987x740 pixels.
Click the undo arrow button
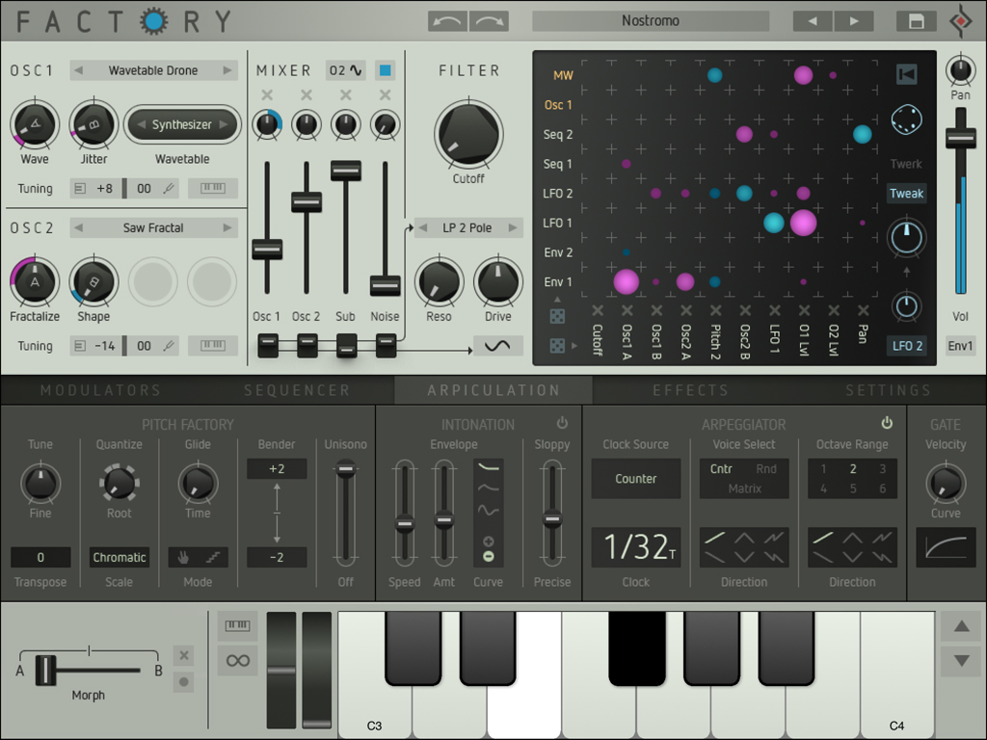point(447,21)
